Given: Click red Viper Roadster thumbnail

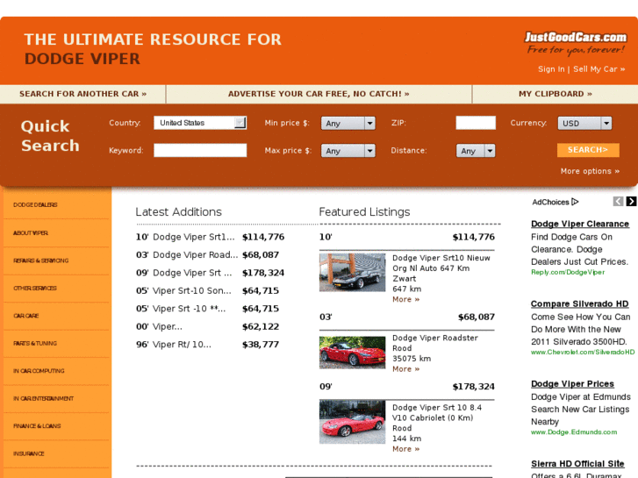Looking at the screenshot, I should [x=353, y=353].
